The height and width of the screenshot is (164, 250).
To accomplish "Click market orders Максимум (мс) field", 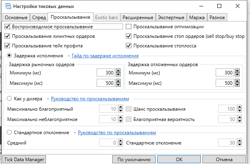I will pos(106,83).
